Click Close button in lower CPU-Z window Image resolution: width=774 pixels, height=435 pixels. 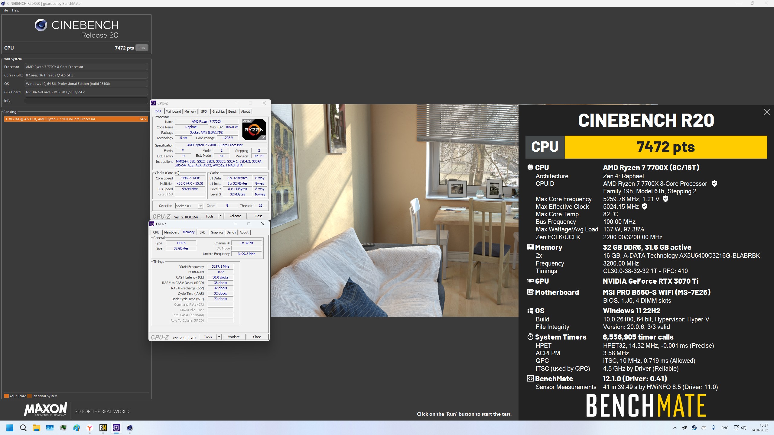pos(257,337)
